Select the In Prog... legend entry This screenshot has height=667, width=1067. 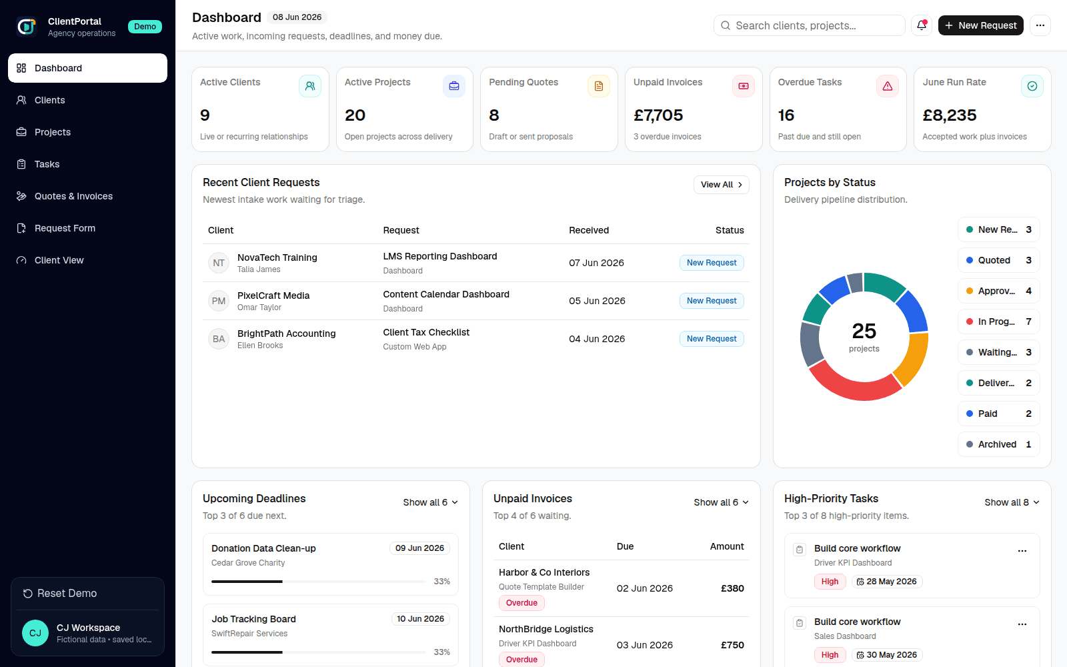(x=999, y=321)
